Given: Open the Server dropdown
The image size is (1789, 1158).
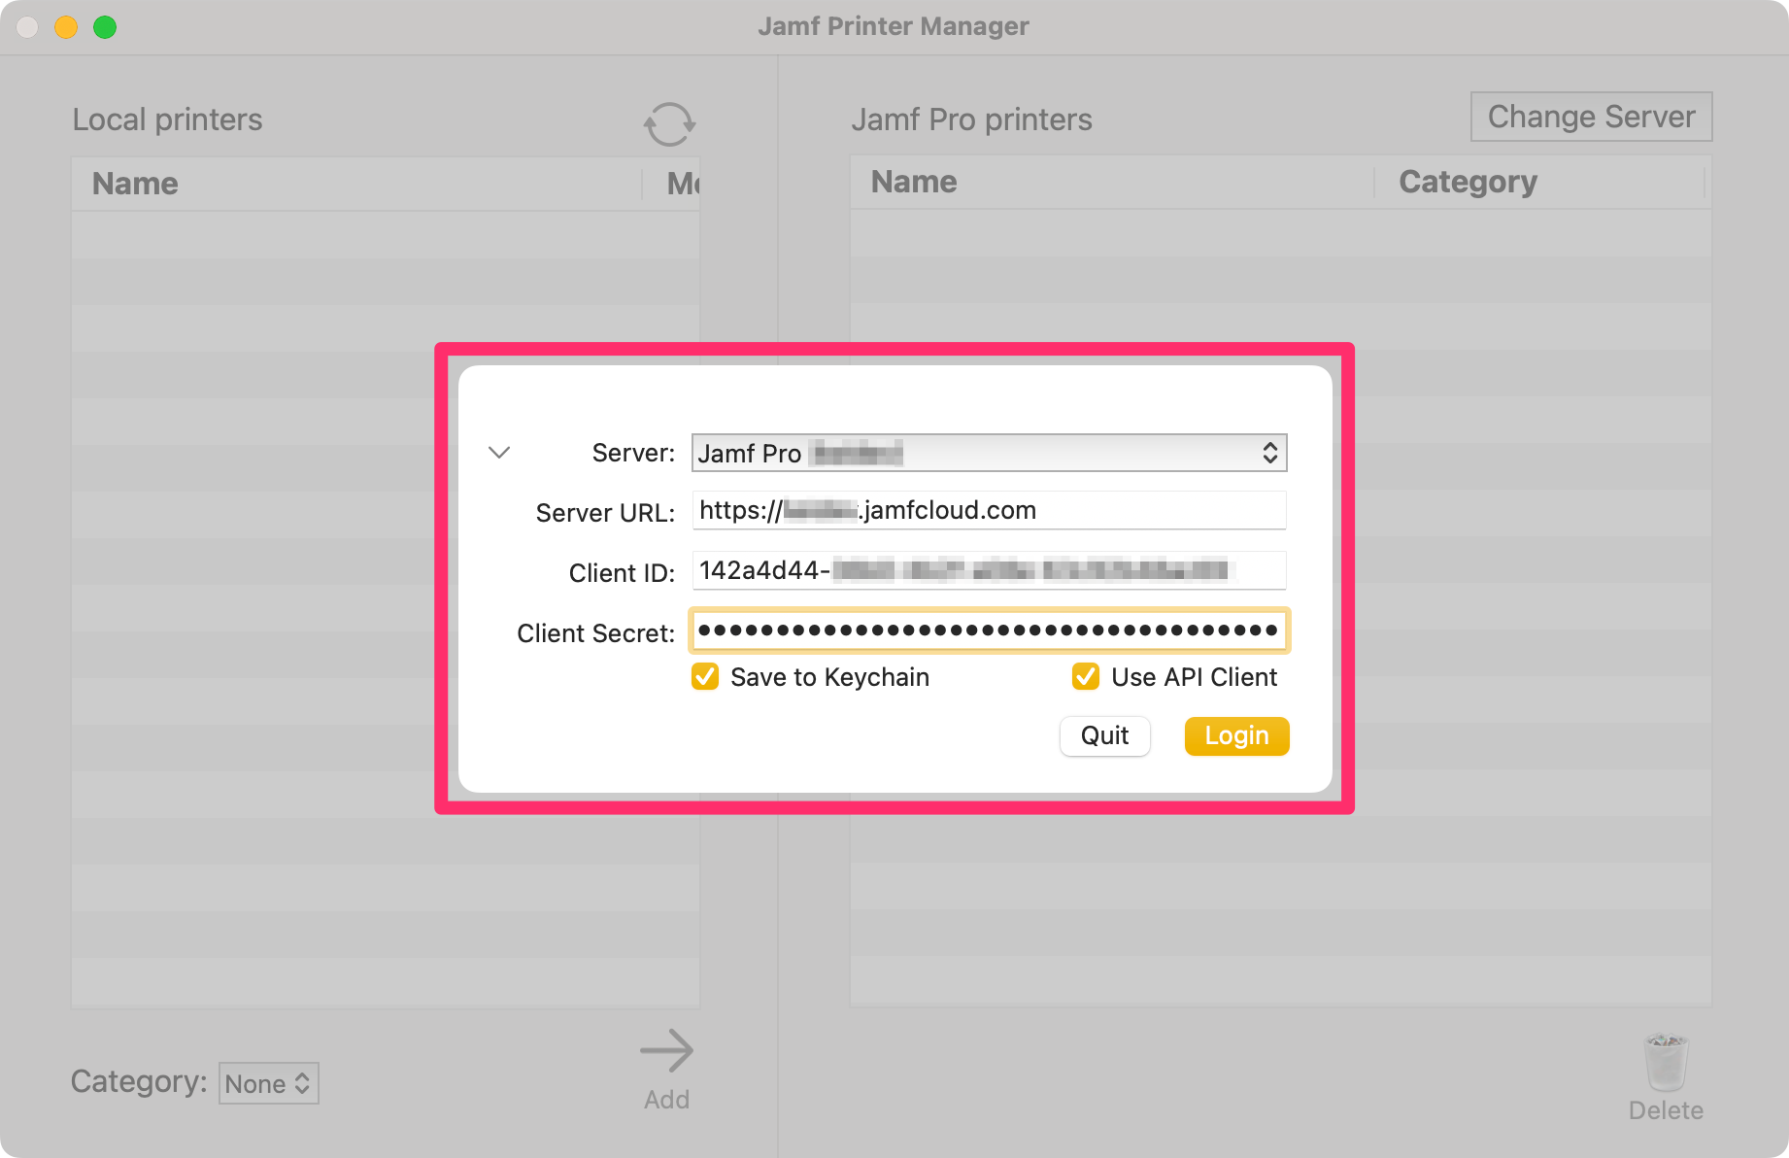Looking at the screenshot, I should pyautogui.click(x=989, y=453).
